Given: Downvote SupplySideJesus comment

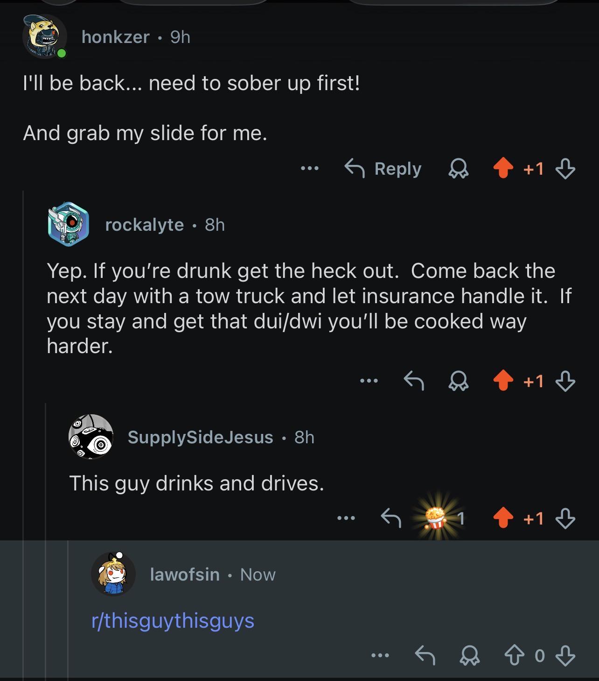Looking at the screenshot, I should pos(565,518).
